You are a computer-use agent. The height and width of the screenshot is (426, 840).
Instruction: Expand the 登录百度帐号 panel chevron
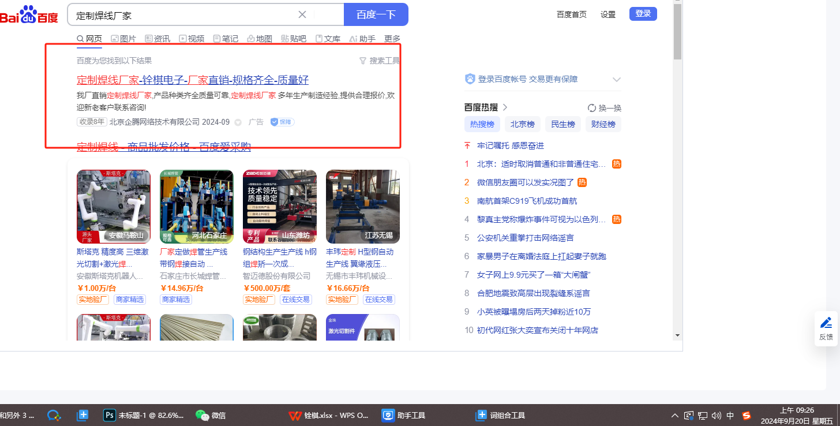[616, 80]
